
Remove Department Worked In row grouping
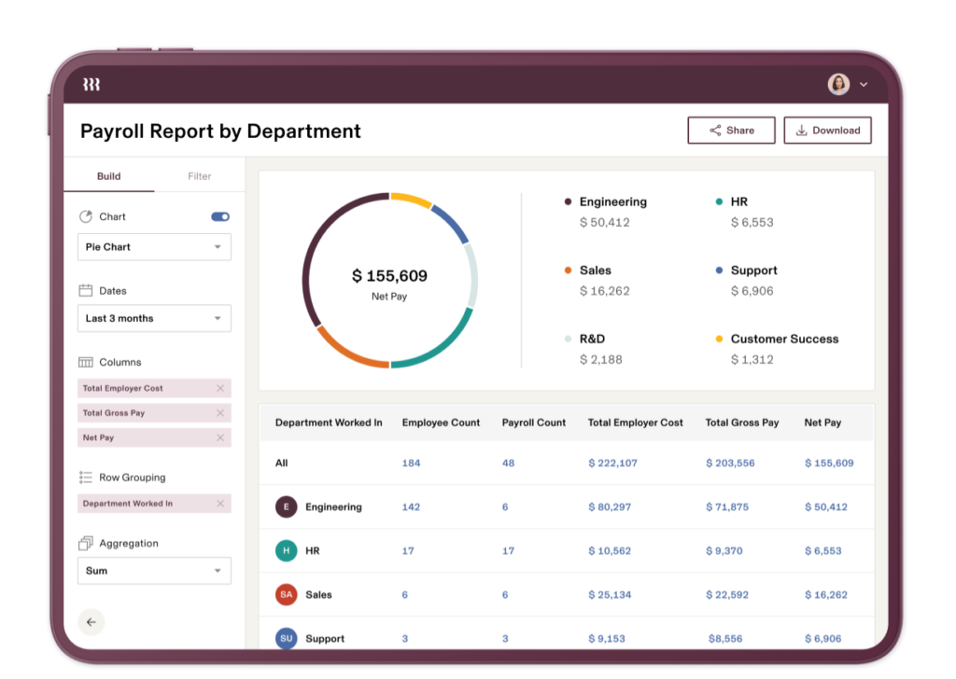point(220,504)
